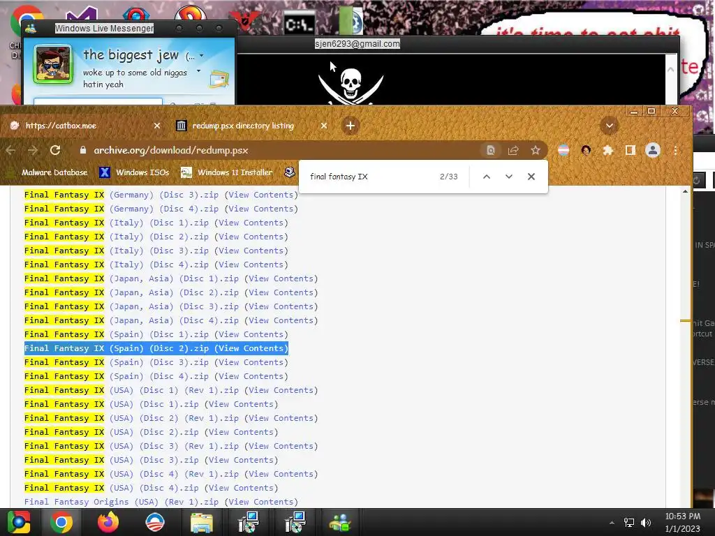Open the Windows 11 Installer bookmark
Screen dimensions: 715x536
coord(227,172)
